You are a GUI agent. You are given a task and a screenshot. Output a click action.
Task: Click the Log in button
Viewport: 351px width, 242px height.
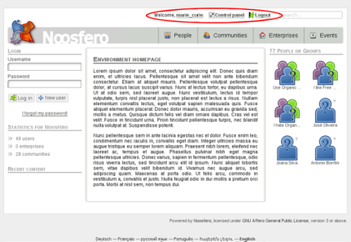pos(22,98)
